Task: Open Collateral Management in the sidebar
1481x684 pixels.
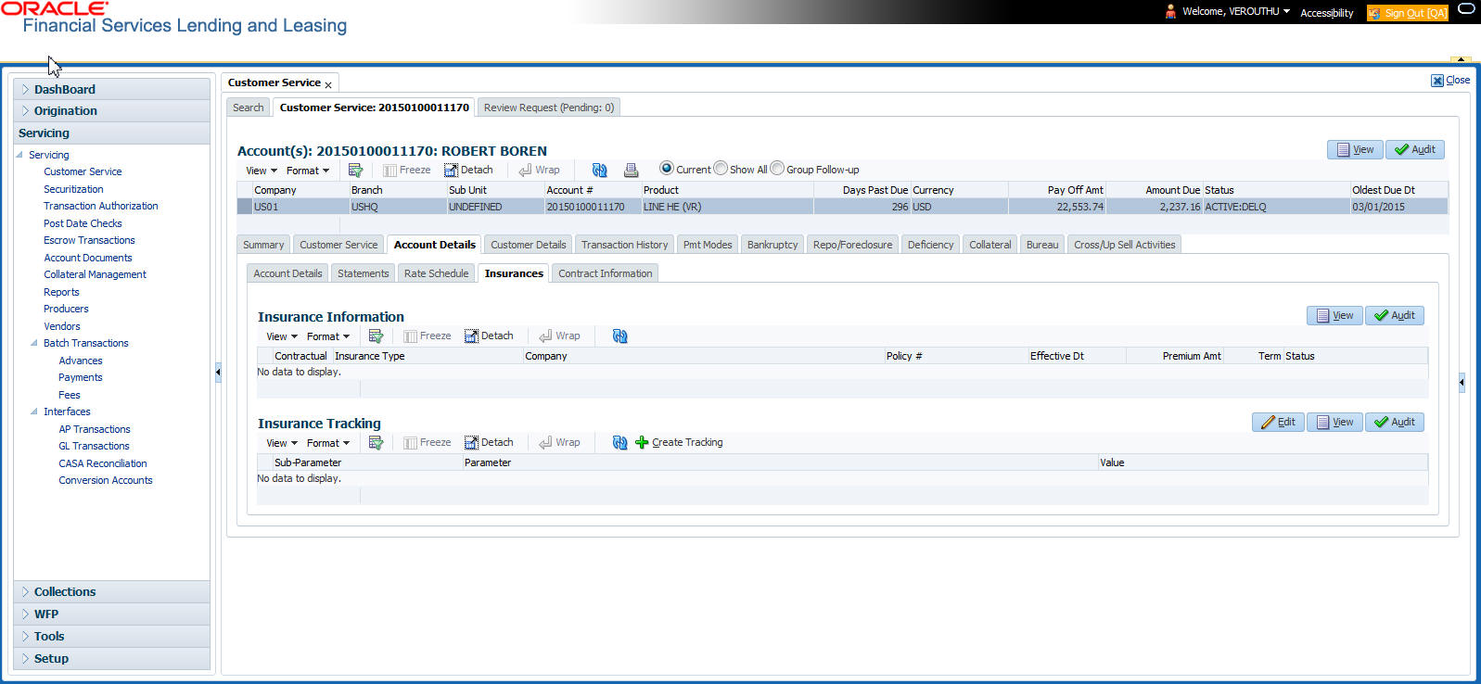Action: [x=95, y=274]
